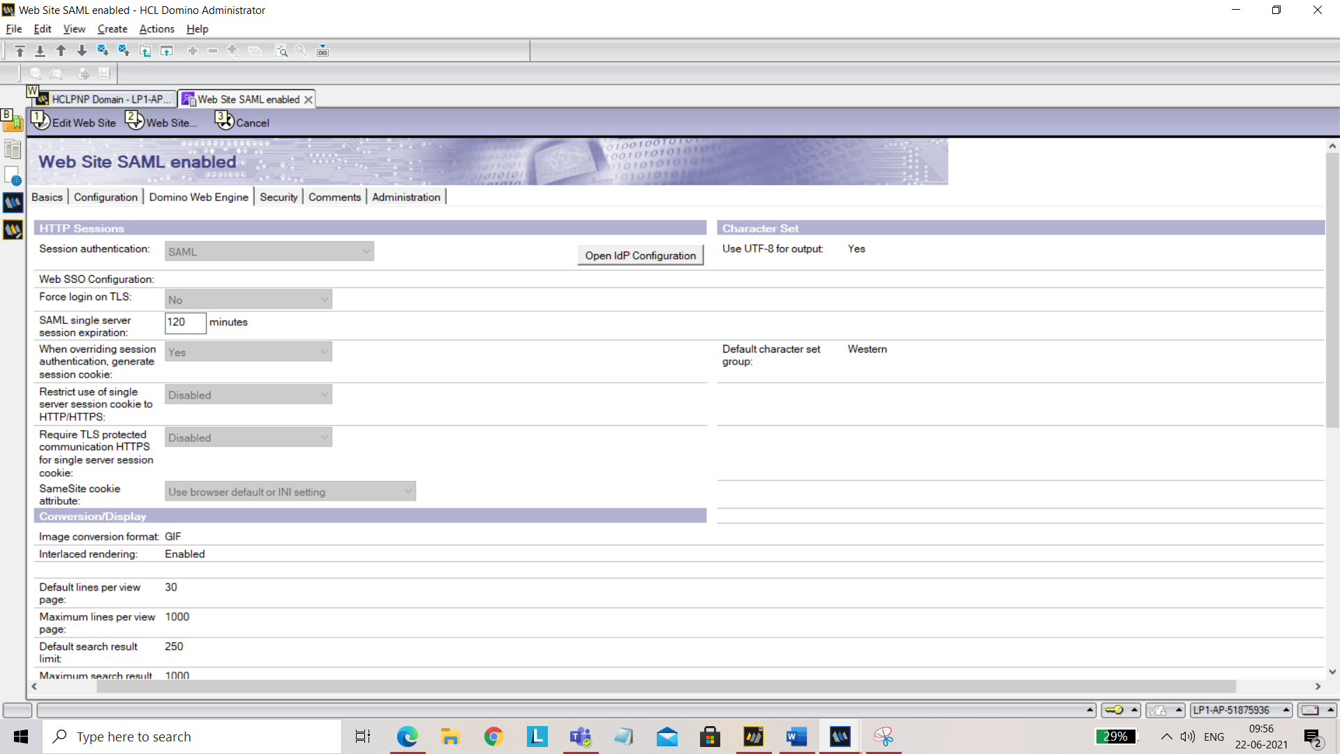Open the Restrict single server cookie dropdown
The width and height of the screenshot is (1340, 754).
(248, 394)
